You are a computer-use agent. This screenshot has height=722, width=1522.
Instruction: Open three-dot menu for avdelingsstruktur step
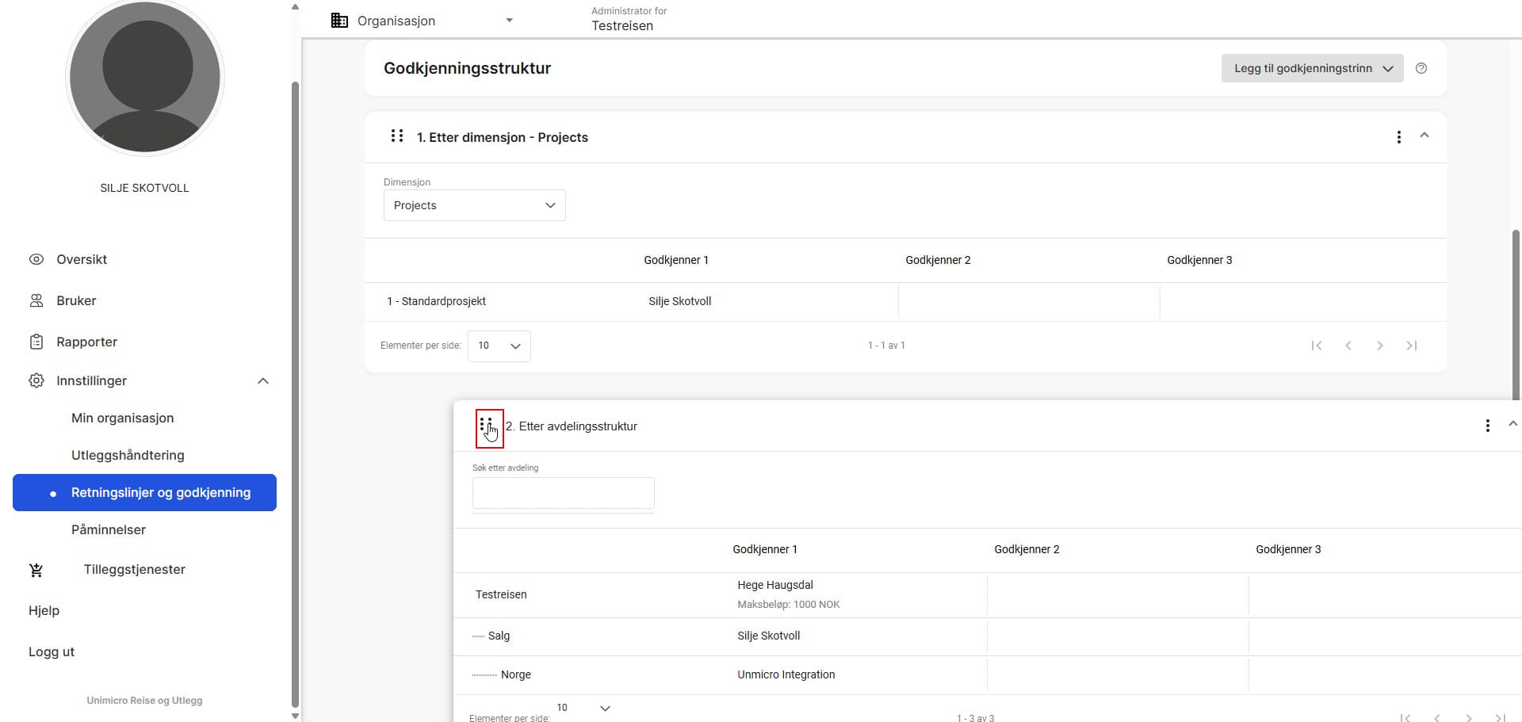[x=1487, y=426]
